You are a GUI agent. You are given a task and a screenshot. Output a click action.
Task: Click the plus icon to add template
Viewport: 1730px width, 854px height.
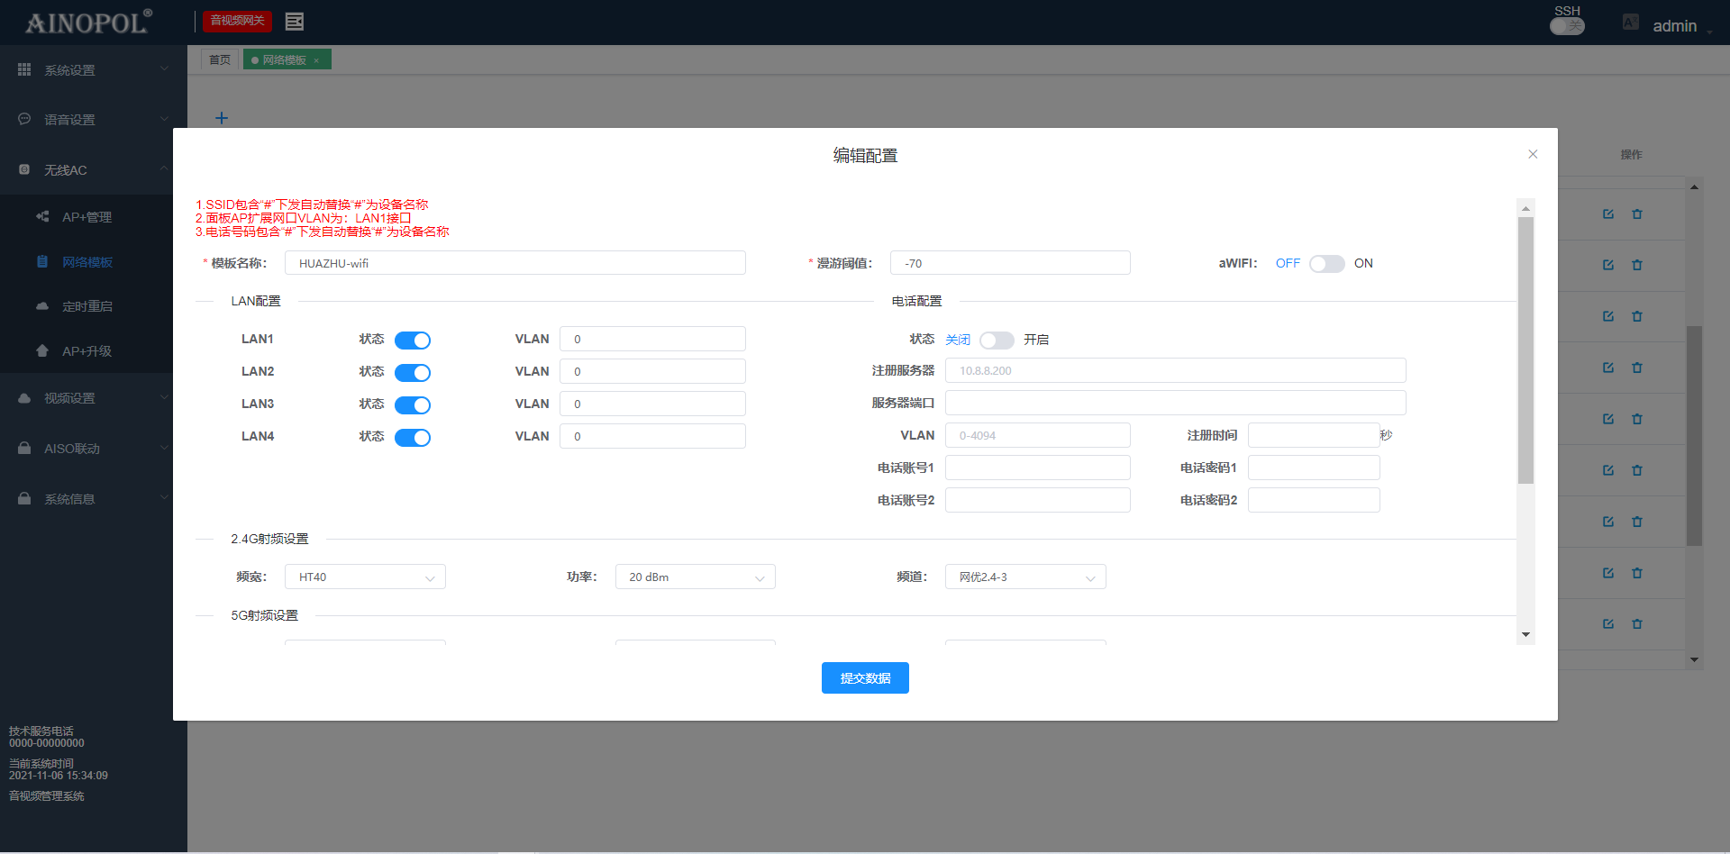(222, 118)
